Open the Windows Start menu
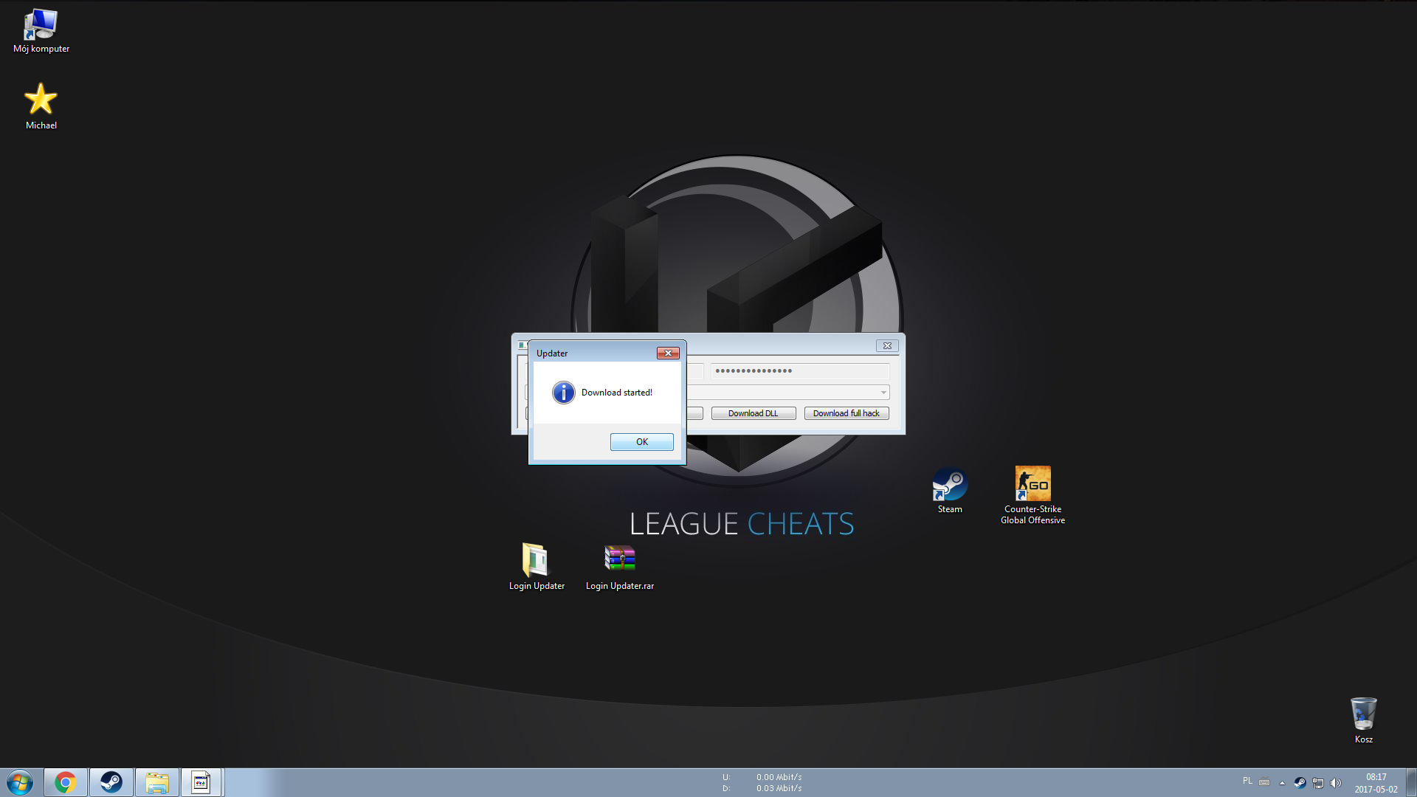 [x=20, y=782]
